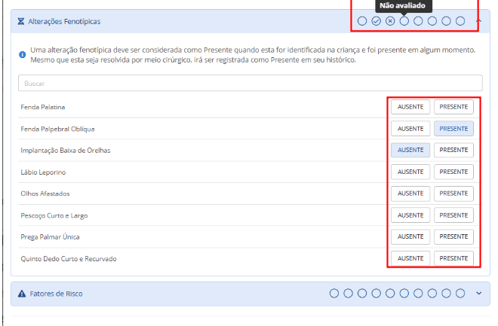Toggle Presente for Implantação Baixa de Orelhas
The width and height of the screenshot is (498, 326).
point(453,150)
